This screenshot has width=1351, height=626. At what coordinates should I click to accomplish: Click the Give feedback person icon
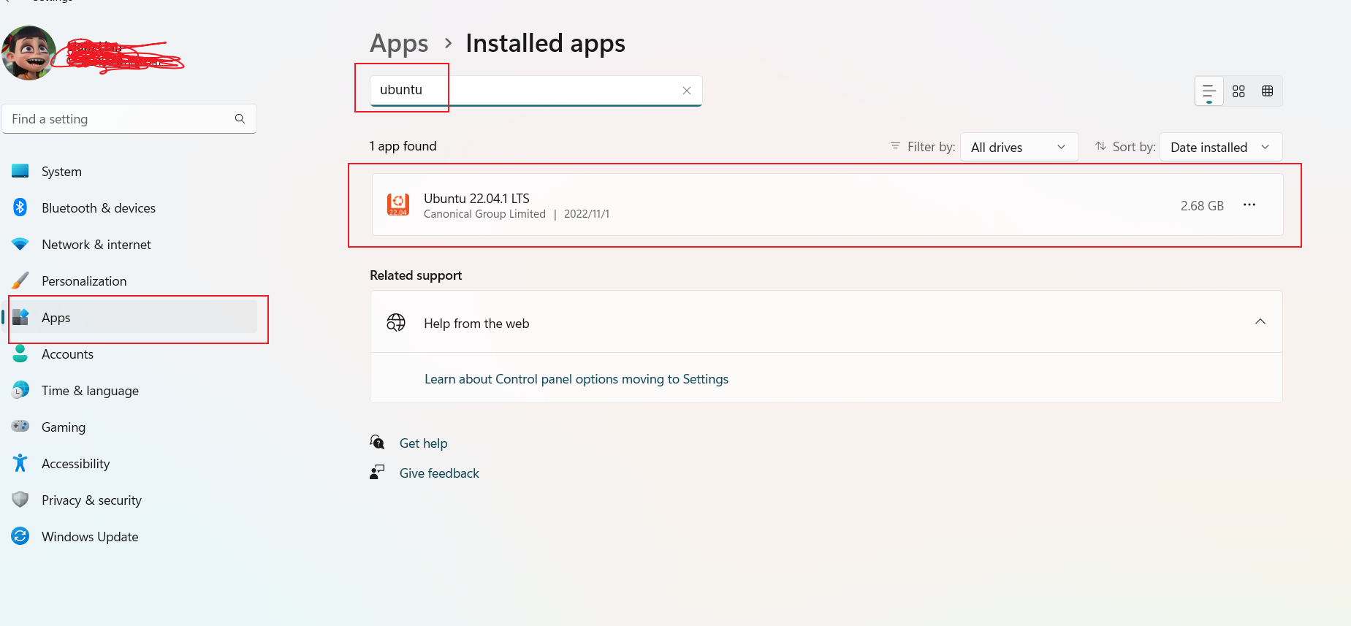click(377, 472)
